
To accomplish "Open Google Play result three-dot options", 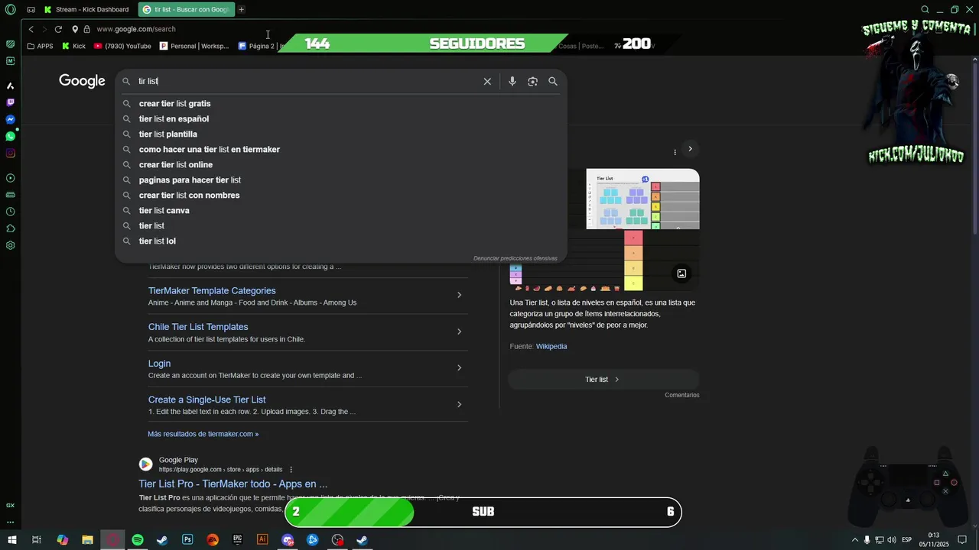I will click(x=291, y=469).
